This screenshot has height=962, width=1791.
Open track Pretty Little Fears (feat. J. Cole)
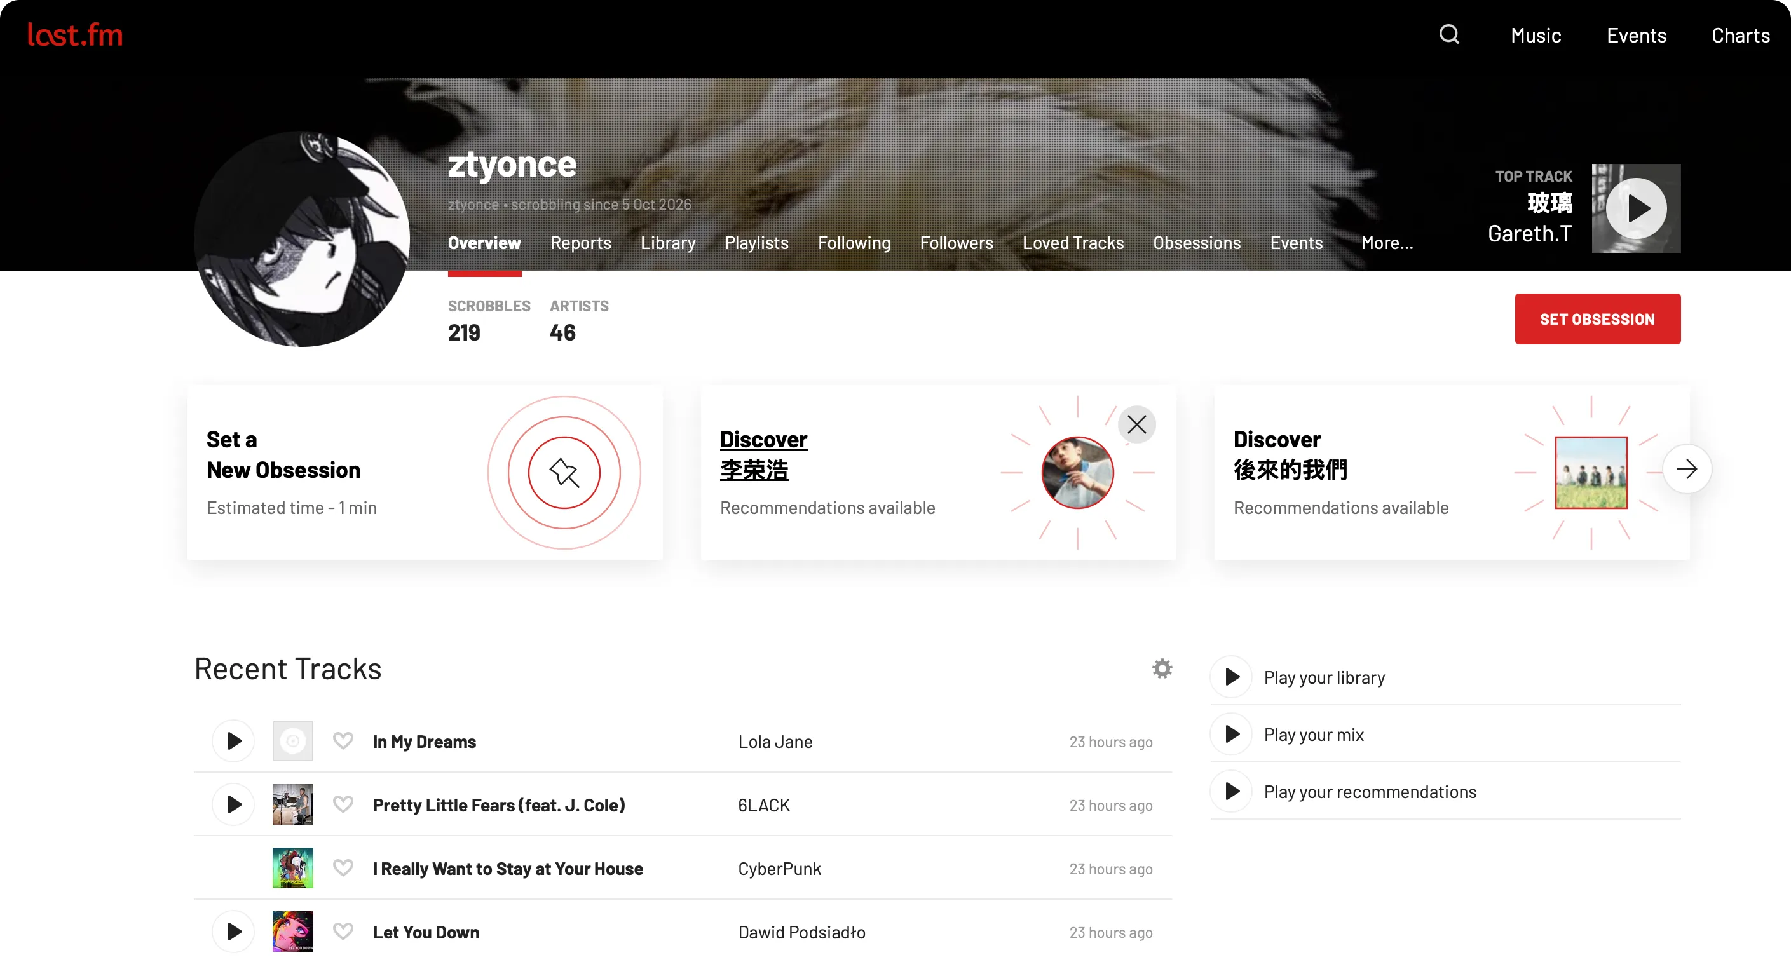click(x=498, y=805)
